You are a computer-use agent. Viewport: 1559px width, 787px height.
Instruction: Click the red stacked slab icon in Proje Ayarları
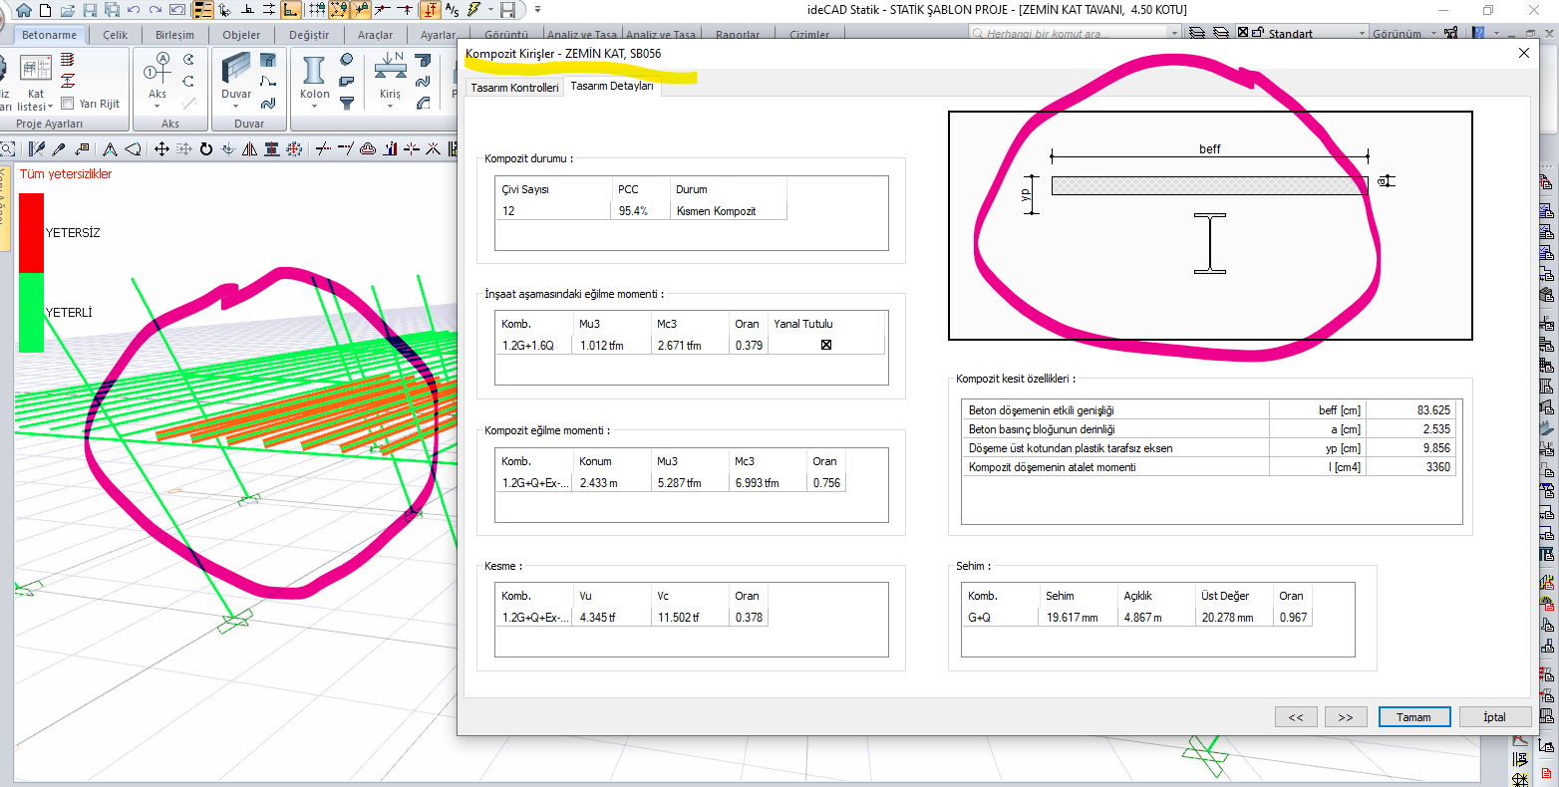pyautogui.click(x=68, y=60)
